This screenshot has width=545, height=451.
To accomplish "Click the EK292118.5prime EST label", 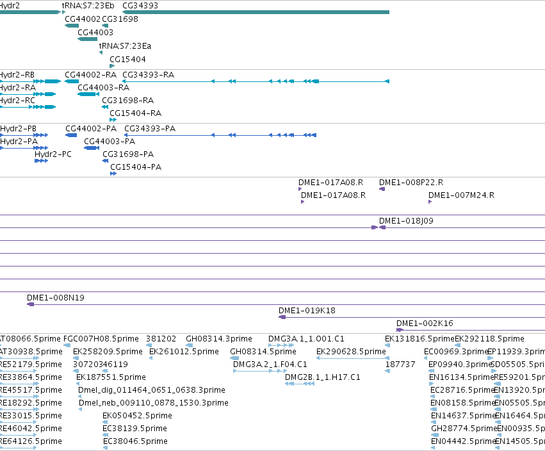I will [x=489, y=339].
